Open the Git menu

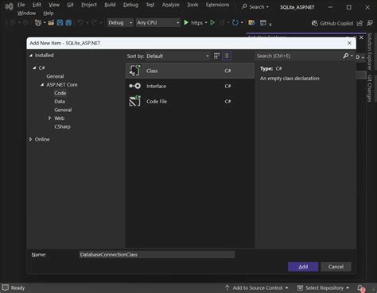(70, 5)
